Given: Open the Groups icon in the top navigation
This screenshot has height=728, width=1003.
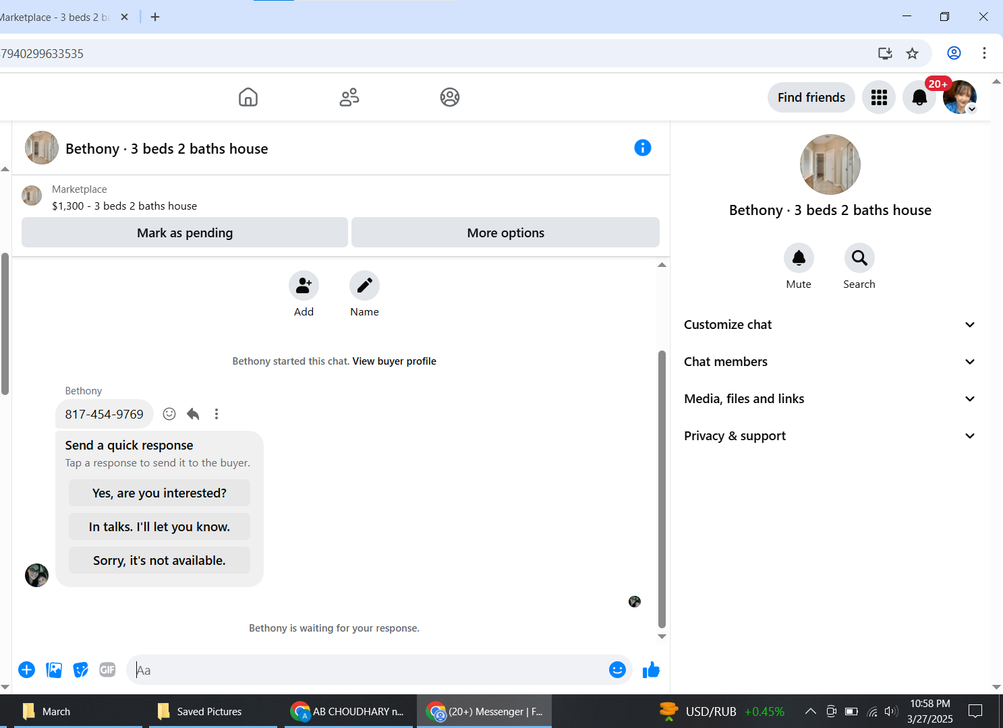Looking at the screenshot, I should [450, 97].
